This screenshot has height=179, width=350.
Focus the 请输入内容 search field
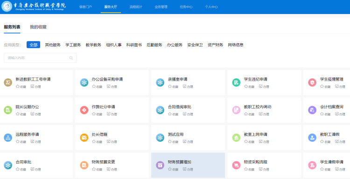click(x=40, y=58)
